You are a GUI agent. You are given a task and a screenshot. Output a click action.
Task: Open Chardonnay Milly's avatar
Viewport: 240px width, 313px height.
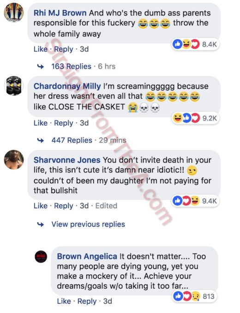[14, 86]
